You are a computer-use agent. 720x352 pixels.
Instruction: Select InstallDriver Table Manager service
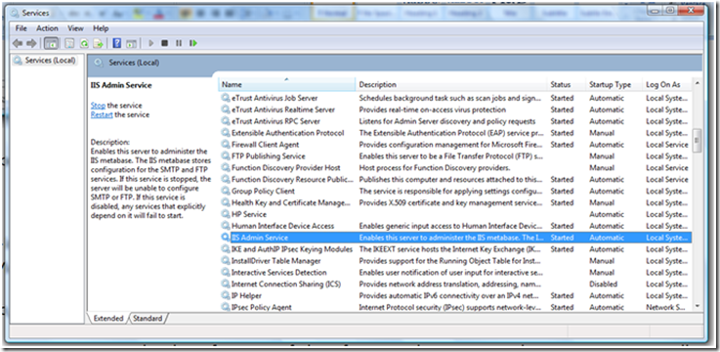[455, 260]
